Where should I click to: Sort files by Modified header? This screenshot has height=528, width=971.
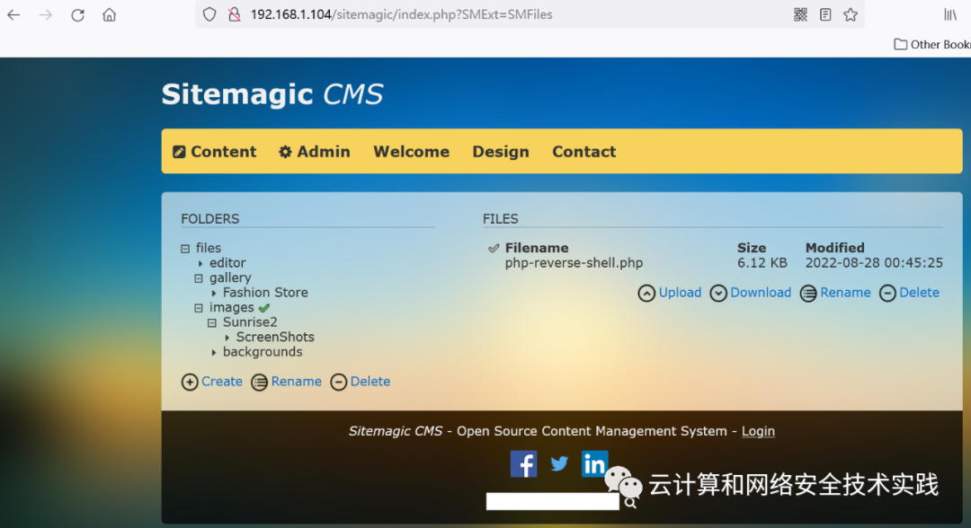pyautogui.click(x=834, y=248)
